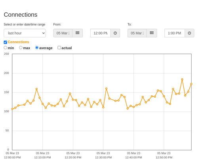Click the To date field '05 Mar'
Screen dimensions: 198x160
click(x=137, y=33)
